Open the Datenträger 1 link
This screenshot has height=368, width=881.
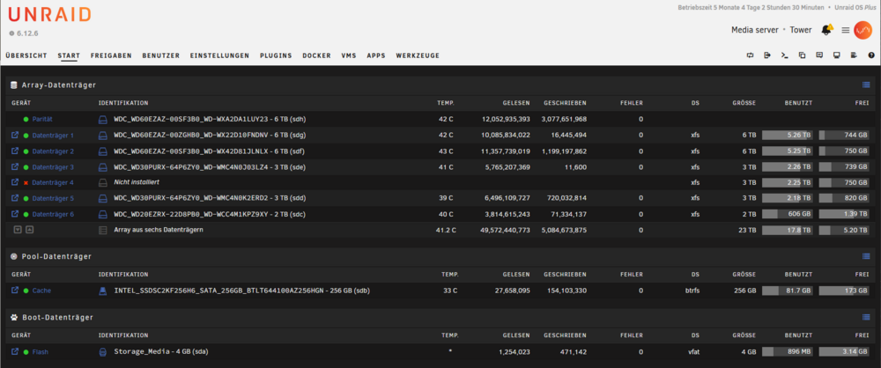(53, 136)
